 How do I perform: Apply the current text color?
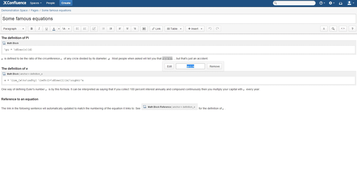[54, 29]
